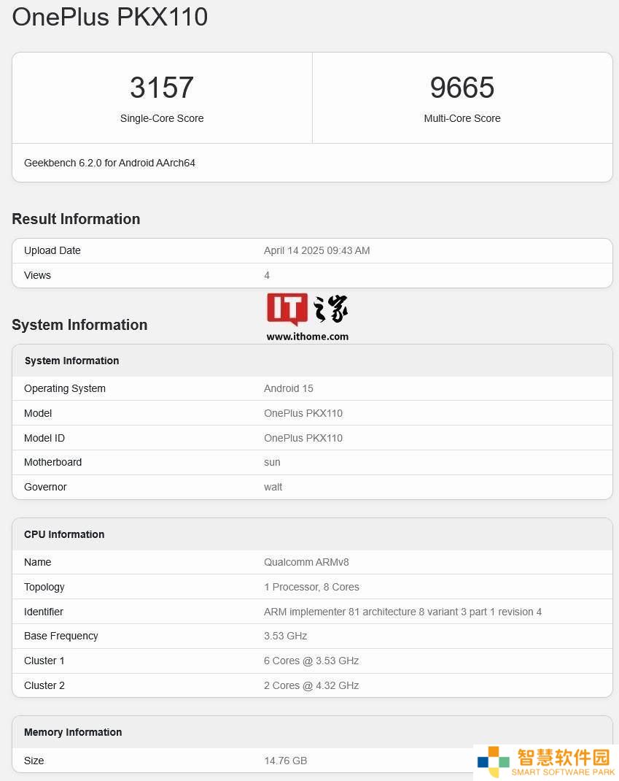Click the Memory Information table header
Screen dimensions: 619x781
pyautogui.click(x=73, y=732)
